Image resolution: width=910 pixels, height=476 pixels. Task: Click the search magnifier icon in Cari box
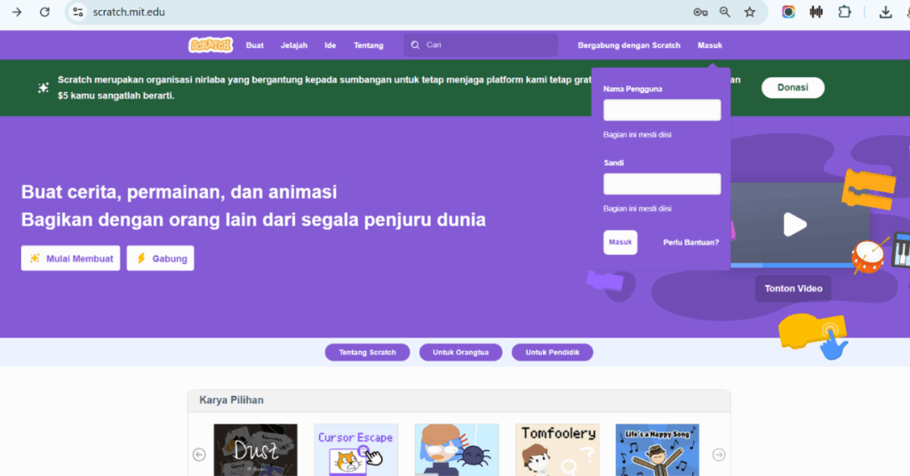click(415, 44)
